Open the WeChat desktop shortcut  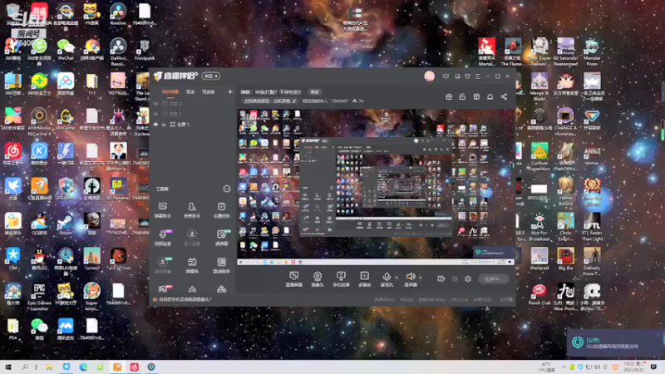point(66,49)
